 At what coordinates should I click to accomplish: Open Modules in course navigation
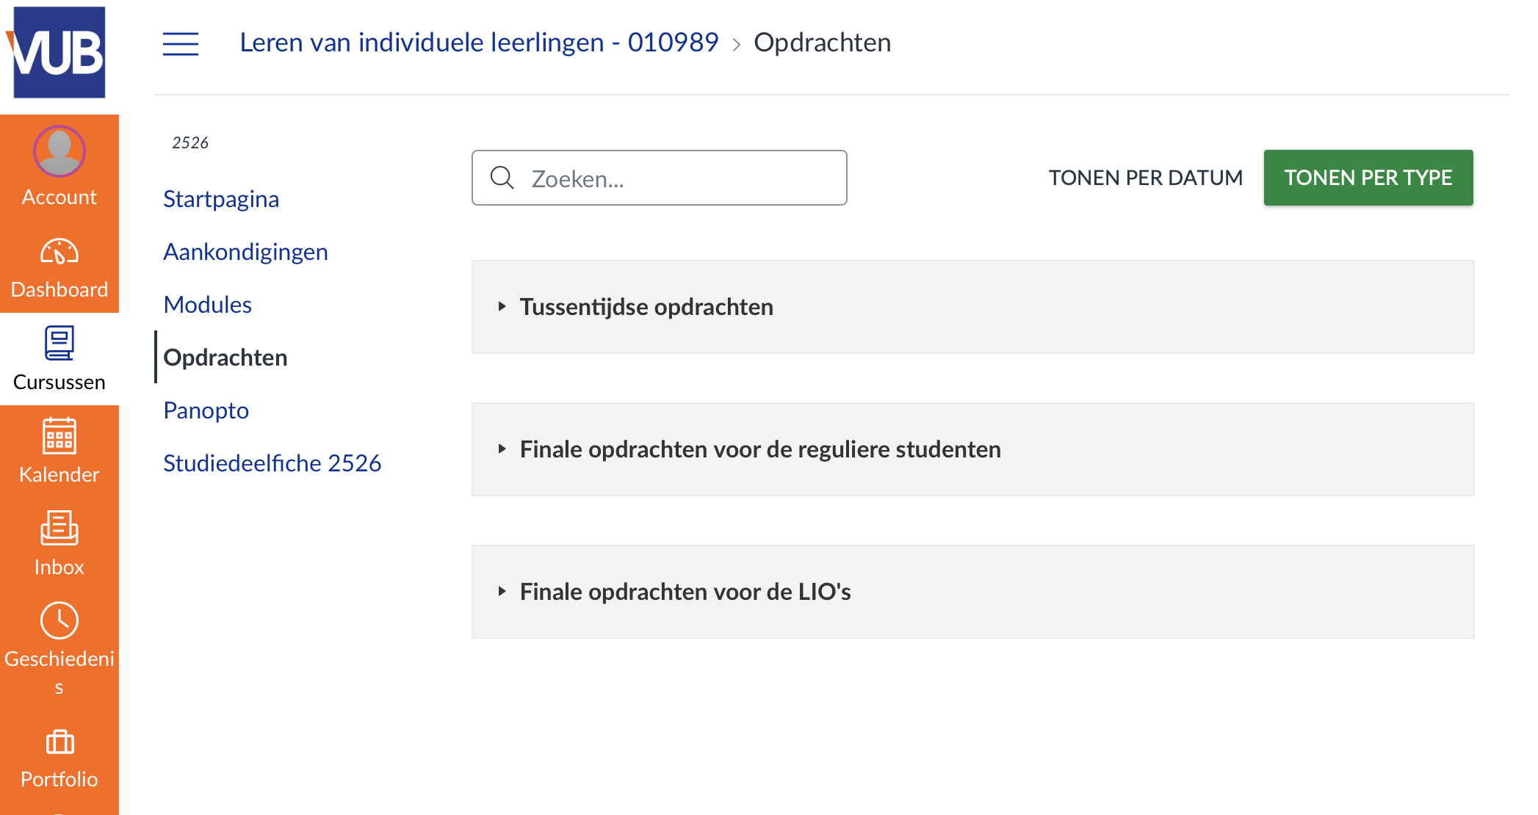pos(207,305)
